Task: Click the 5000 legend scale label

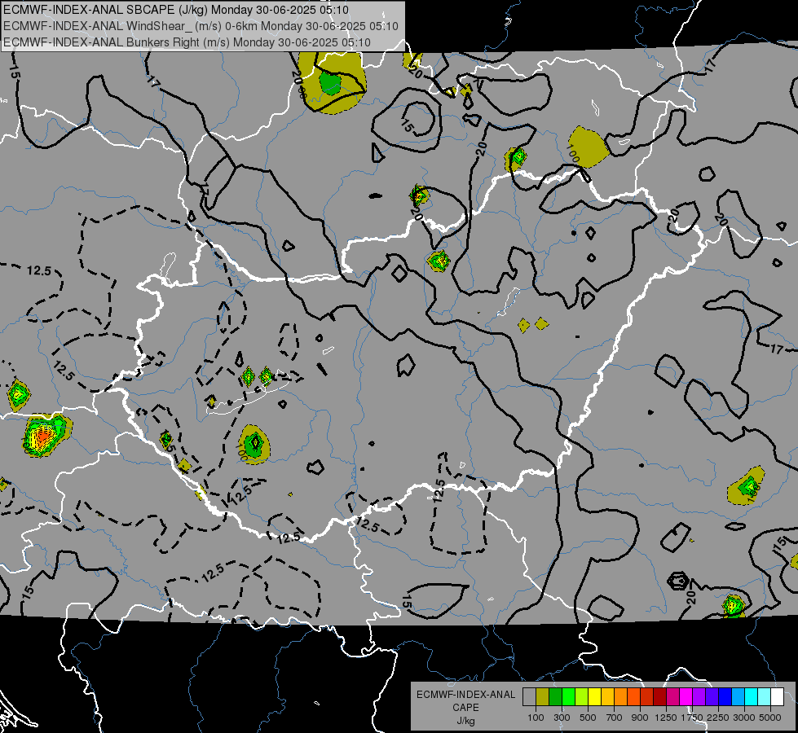Action: pyautogui.click(x=770, y=718)
